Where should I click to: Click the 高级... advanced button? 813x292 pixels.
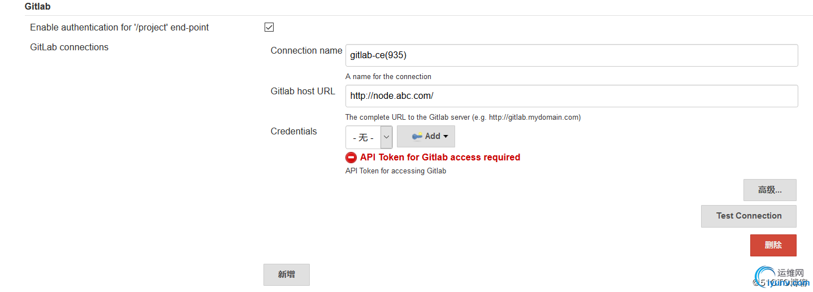[769, 190]
